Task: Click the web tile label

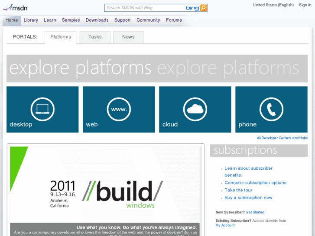Action: (92, 124)
